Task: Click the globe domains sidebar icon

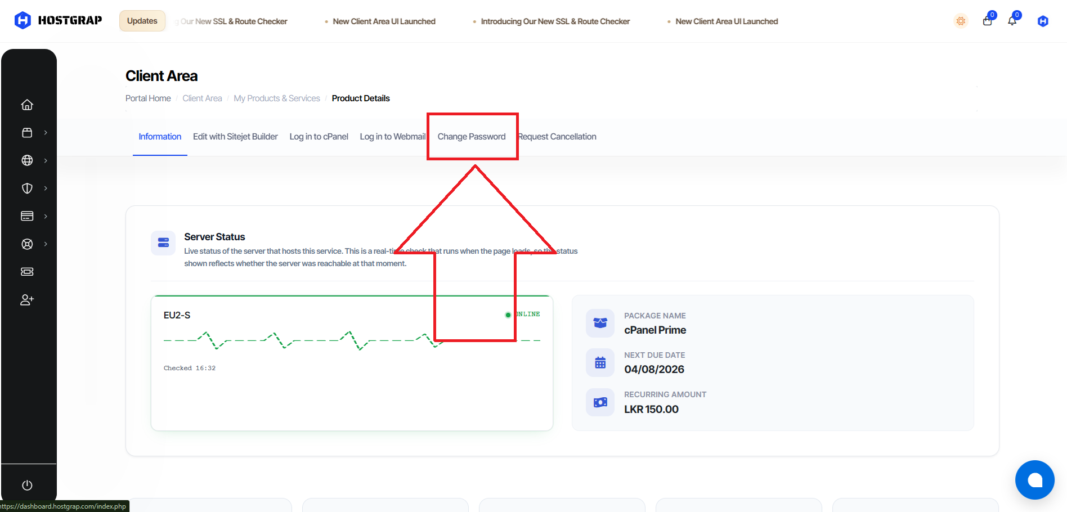Action: coord(27,160)
